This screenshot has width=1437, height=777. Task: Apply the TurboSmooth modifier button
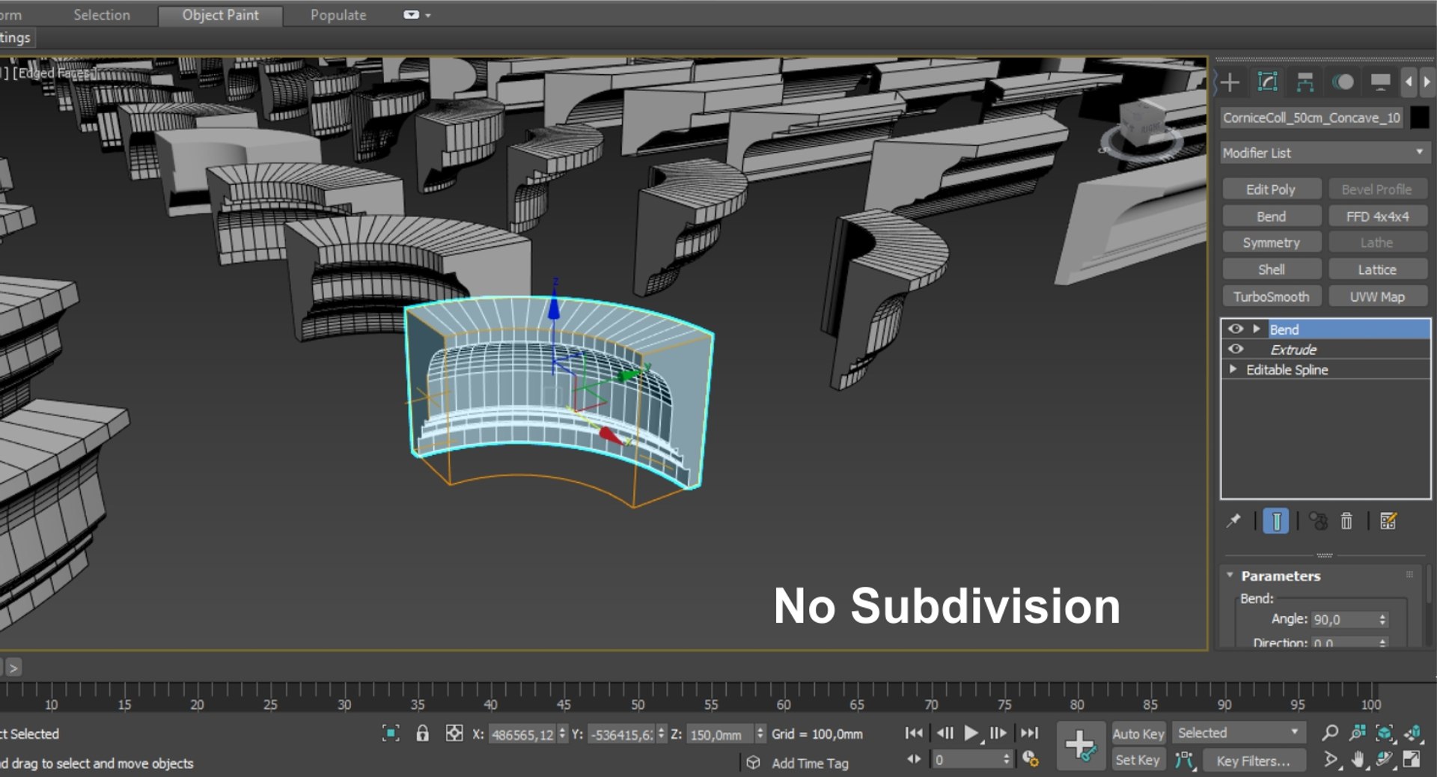[x=1271, y=296]
